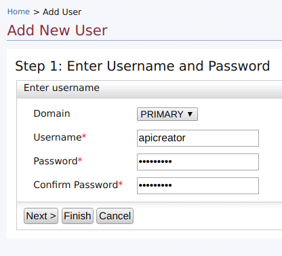The height and width of the screenshot is (256, 282).
Task: Click the Username field label
Action: click(x=58, y=137)
